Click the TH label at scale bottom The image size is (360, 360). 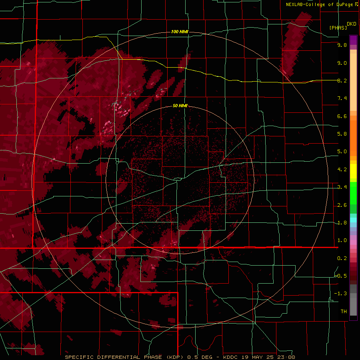[x=344, y=312]
